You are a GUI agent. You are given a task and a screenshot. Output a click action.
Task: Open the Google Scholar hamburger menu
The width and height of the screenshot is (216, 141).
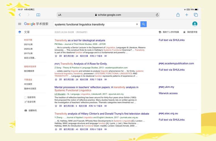(20, 24)
